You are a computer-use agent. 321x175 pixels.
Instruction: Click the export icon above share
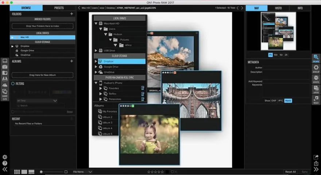click(316, 157)
